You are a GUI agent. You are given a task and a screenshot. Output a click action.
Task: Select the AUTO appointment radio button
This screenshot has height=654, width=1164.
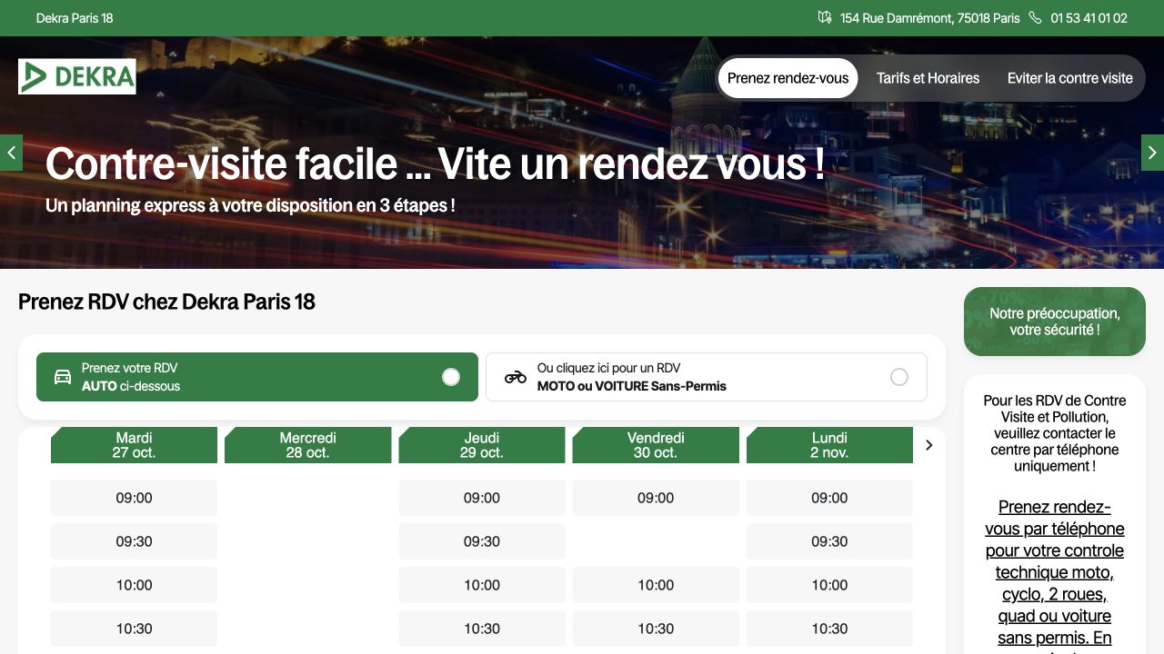point(451,377)
